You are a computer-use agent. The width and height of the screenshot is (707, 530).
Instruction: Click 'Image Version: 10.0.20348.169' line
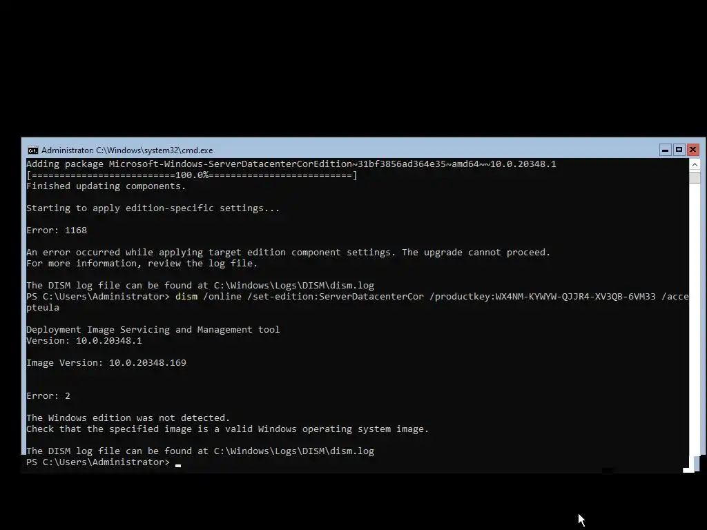click(x=106, y=363)
